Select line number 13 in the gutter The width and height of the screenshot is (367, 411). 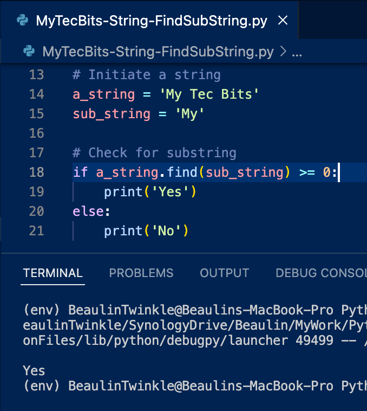[x=36, y=74]
